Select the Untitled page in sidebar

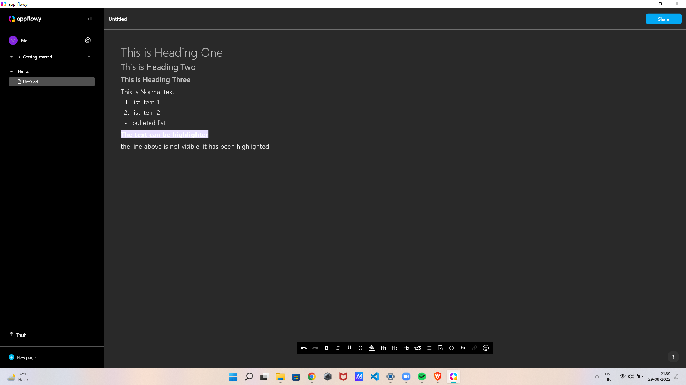(51, 82)
